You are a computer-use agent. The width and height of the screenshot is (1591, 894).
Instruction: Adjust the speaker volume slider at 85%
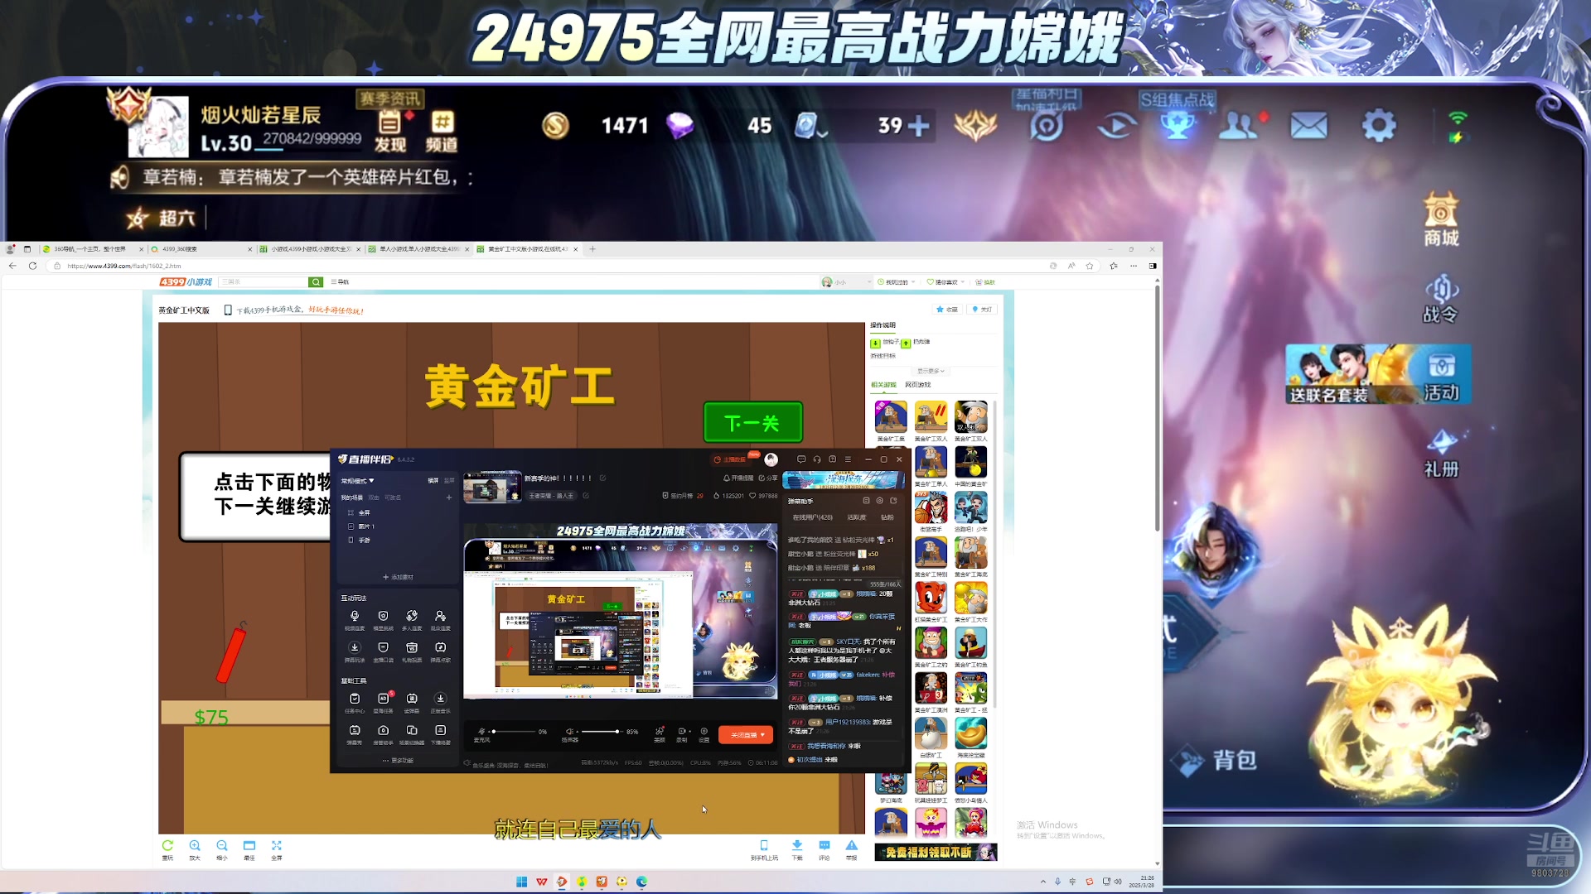click(x=602, y=732)
